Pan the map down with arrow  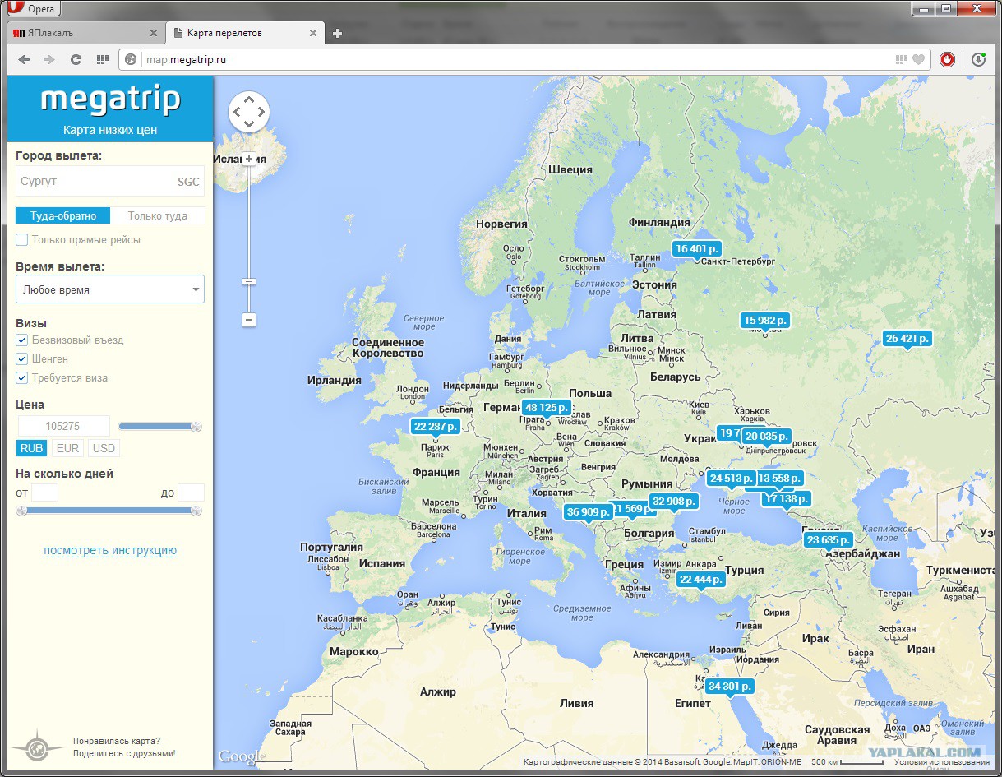pyautogui.click(x=249, y=123)
